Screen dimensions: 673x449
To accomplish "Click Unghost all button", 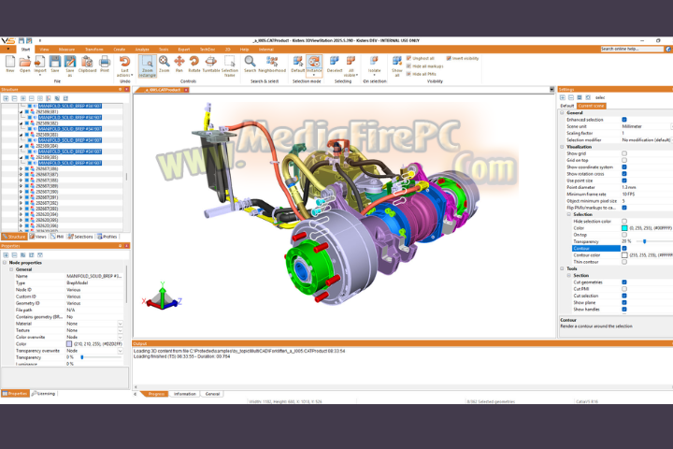I will pos(421,58).
